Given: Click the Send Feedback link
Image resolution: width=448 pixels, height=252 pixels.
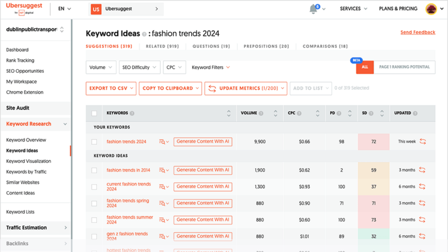Looking at the screenshot, I should 418,32.
